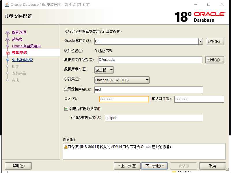Close the Oracle installer window
The height and width of the screenshot is (173, 231).
pos(222,4)
